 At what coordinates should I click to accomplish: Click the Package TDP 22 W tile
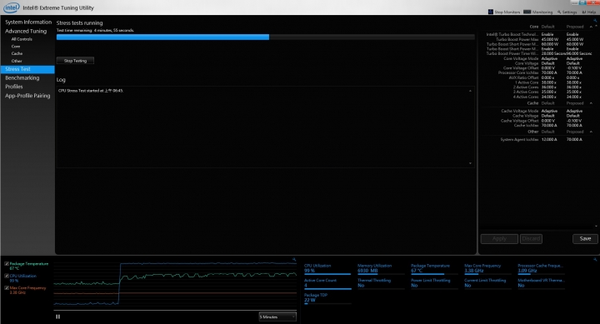pyautogui.click(x=327, y=298)
